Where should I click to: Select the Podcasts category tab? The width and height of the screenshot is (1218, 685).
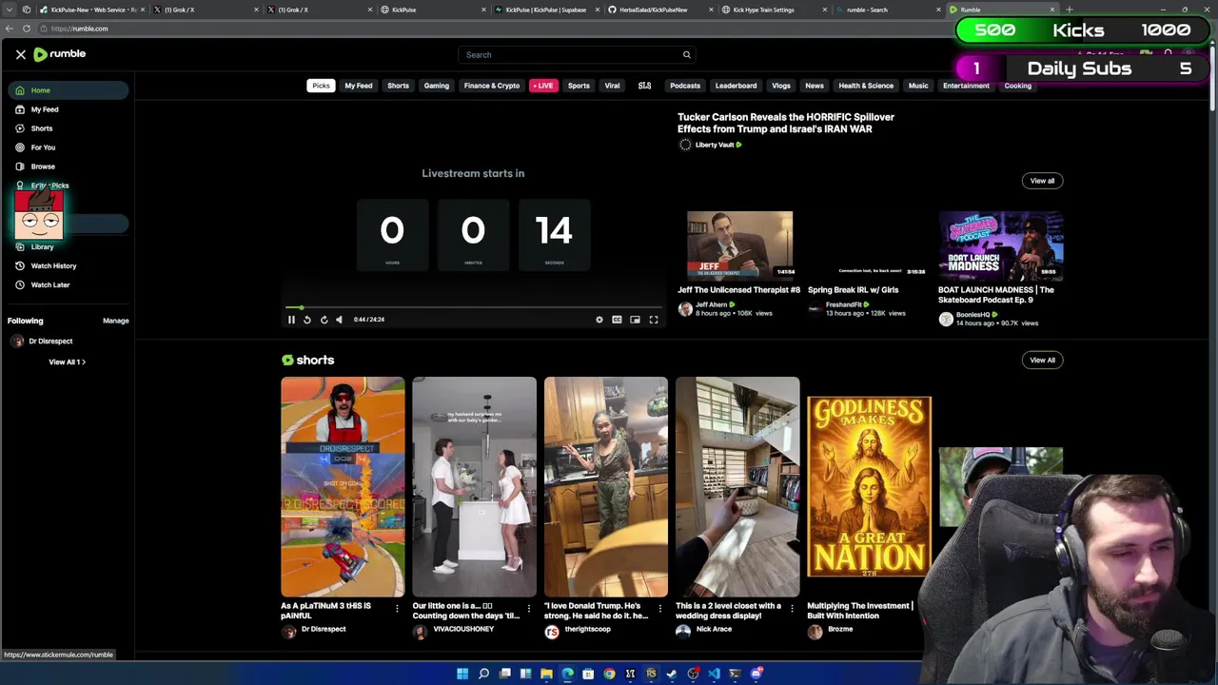tap(685, 86)
